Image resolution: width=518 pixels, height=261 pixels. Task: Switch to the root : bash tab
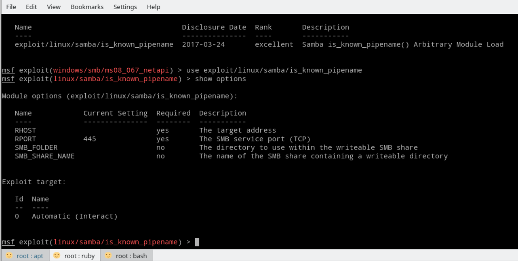tap(127, 256)
